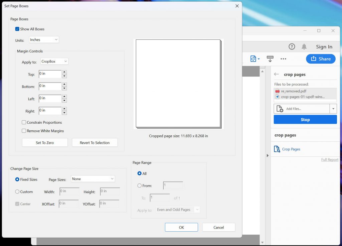Click the fit page view icon
The image size is (342, 246).
pos(253,59)
